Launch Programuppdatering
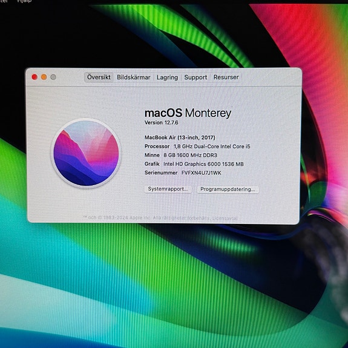 (228, 189)
